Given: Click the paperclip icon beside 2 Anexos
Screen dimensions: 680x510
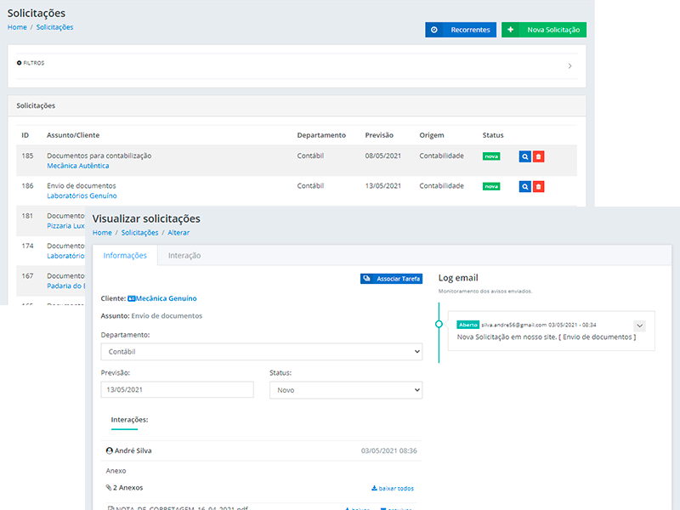Looking at the screenshot, I should [109, 488].
